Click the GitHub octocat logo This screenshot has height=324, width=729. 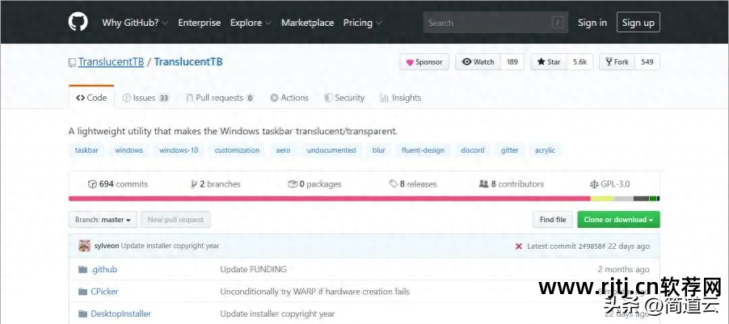78,23
